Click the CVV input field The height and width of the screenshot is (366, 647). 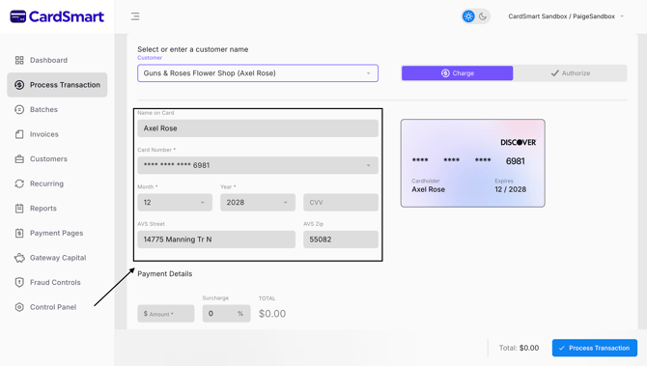tap(341, 203)
